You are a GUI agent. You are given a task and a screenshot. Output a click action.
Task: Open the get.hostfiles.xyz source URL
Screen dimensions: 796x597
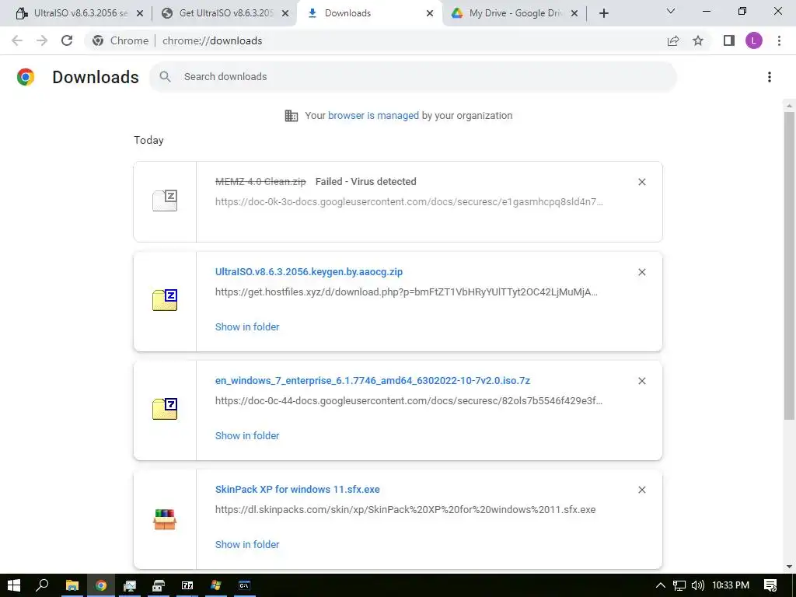pyautogui.click(x=406, y=292)
